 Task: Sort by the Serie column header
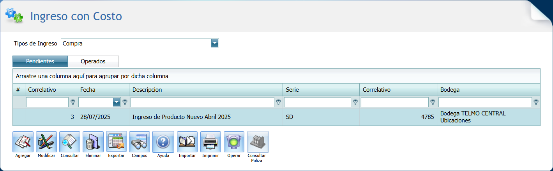tap(292, 90)
